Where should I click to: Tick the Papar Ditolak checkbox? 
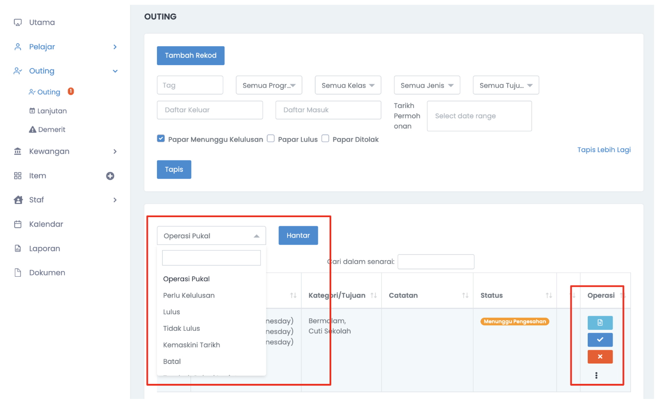click(325, 139)
